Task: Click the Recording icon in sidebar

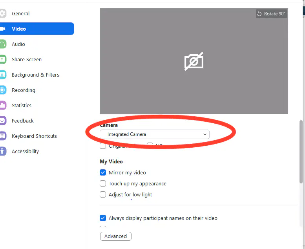Action: pos(2,90)
